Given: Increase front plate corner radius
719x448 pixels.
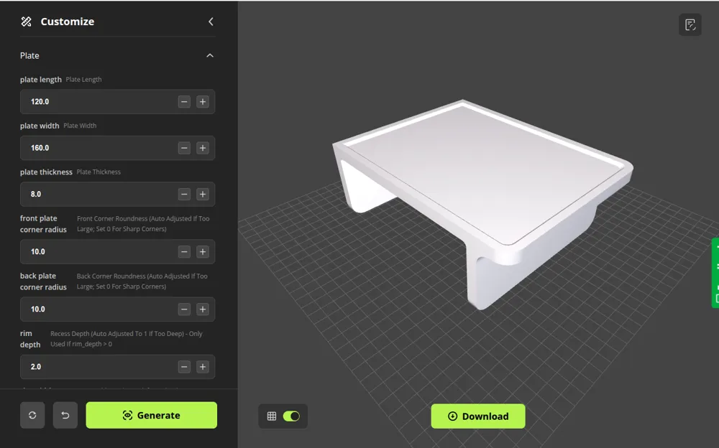Looking at the screenshot, I should tap(203, 252).
